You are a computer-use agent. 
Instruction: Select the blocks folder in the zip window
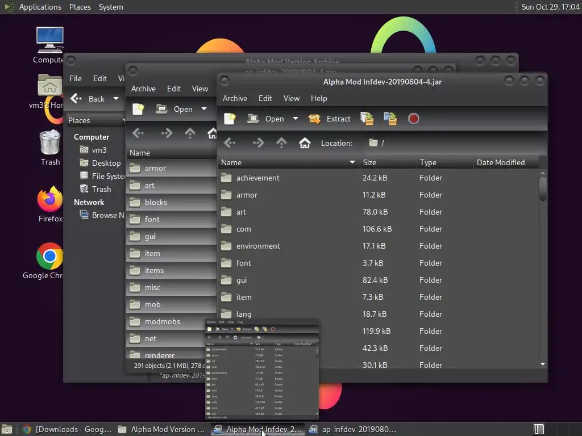point(172,203)
